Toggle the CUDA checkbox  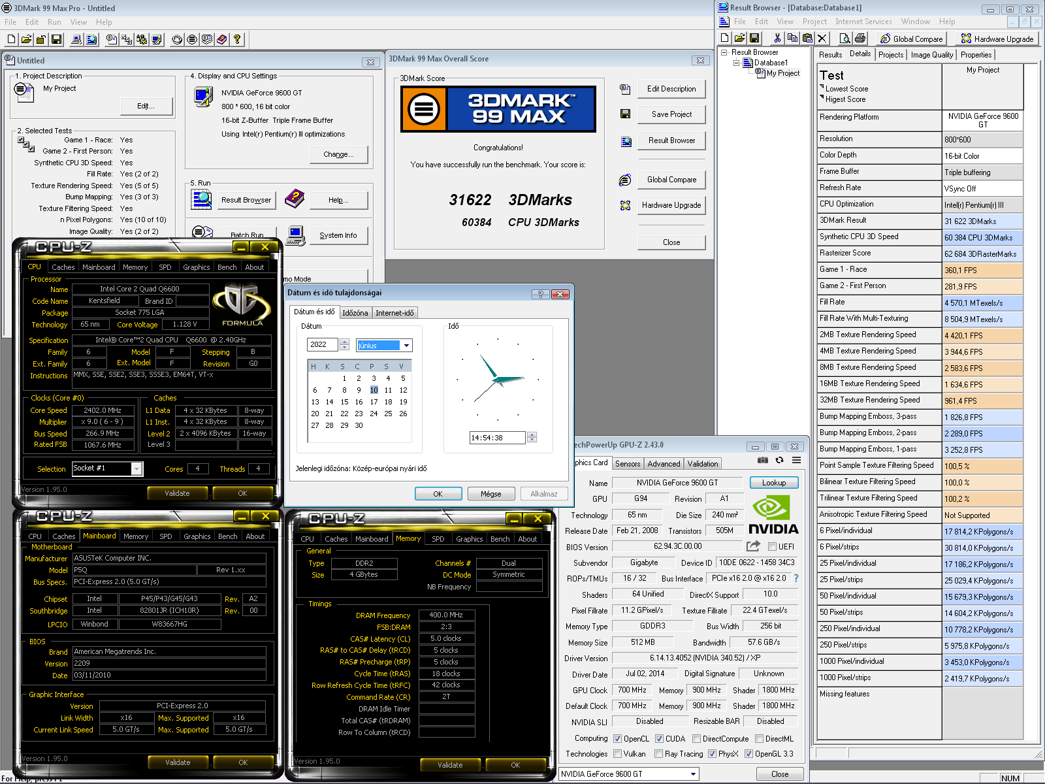pos(659,739)
